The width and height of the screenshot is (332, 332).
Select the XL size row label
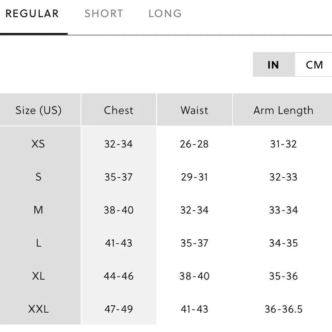38,276
